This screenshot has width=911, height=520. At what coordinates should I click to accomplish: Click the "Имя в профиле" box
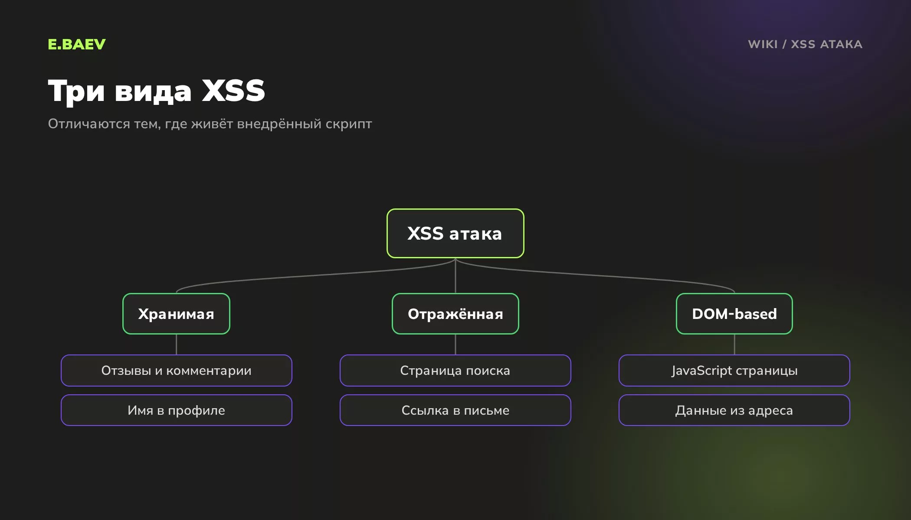coord(176,410)
